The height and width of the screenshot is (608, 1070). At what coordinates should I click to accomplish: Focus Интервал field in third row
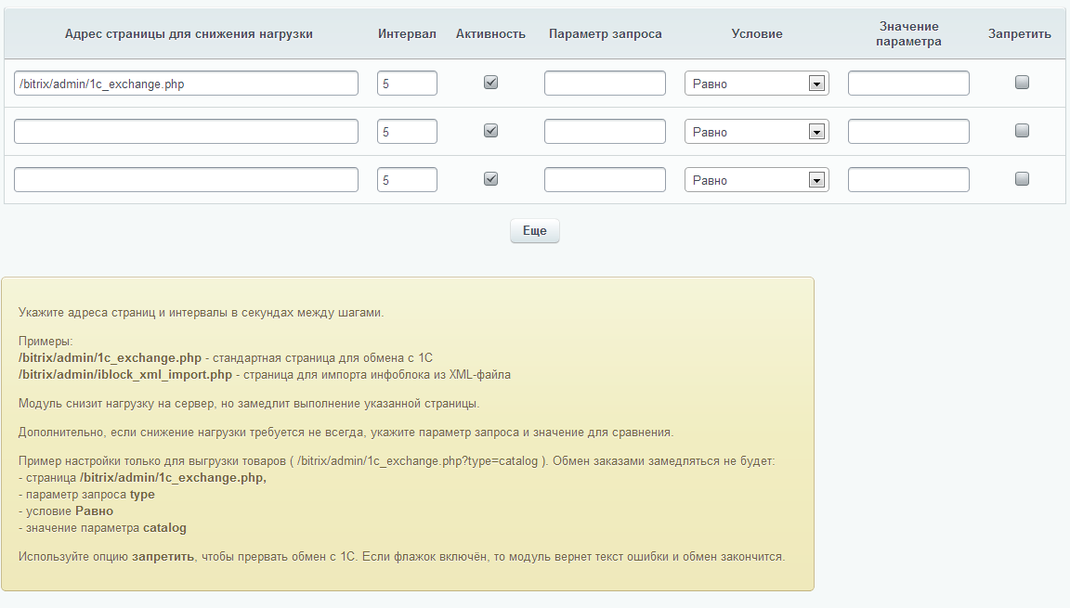[407, 180]
